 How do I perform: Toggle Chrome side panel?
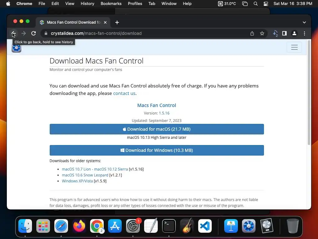(x=284, y=33)
